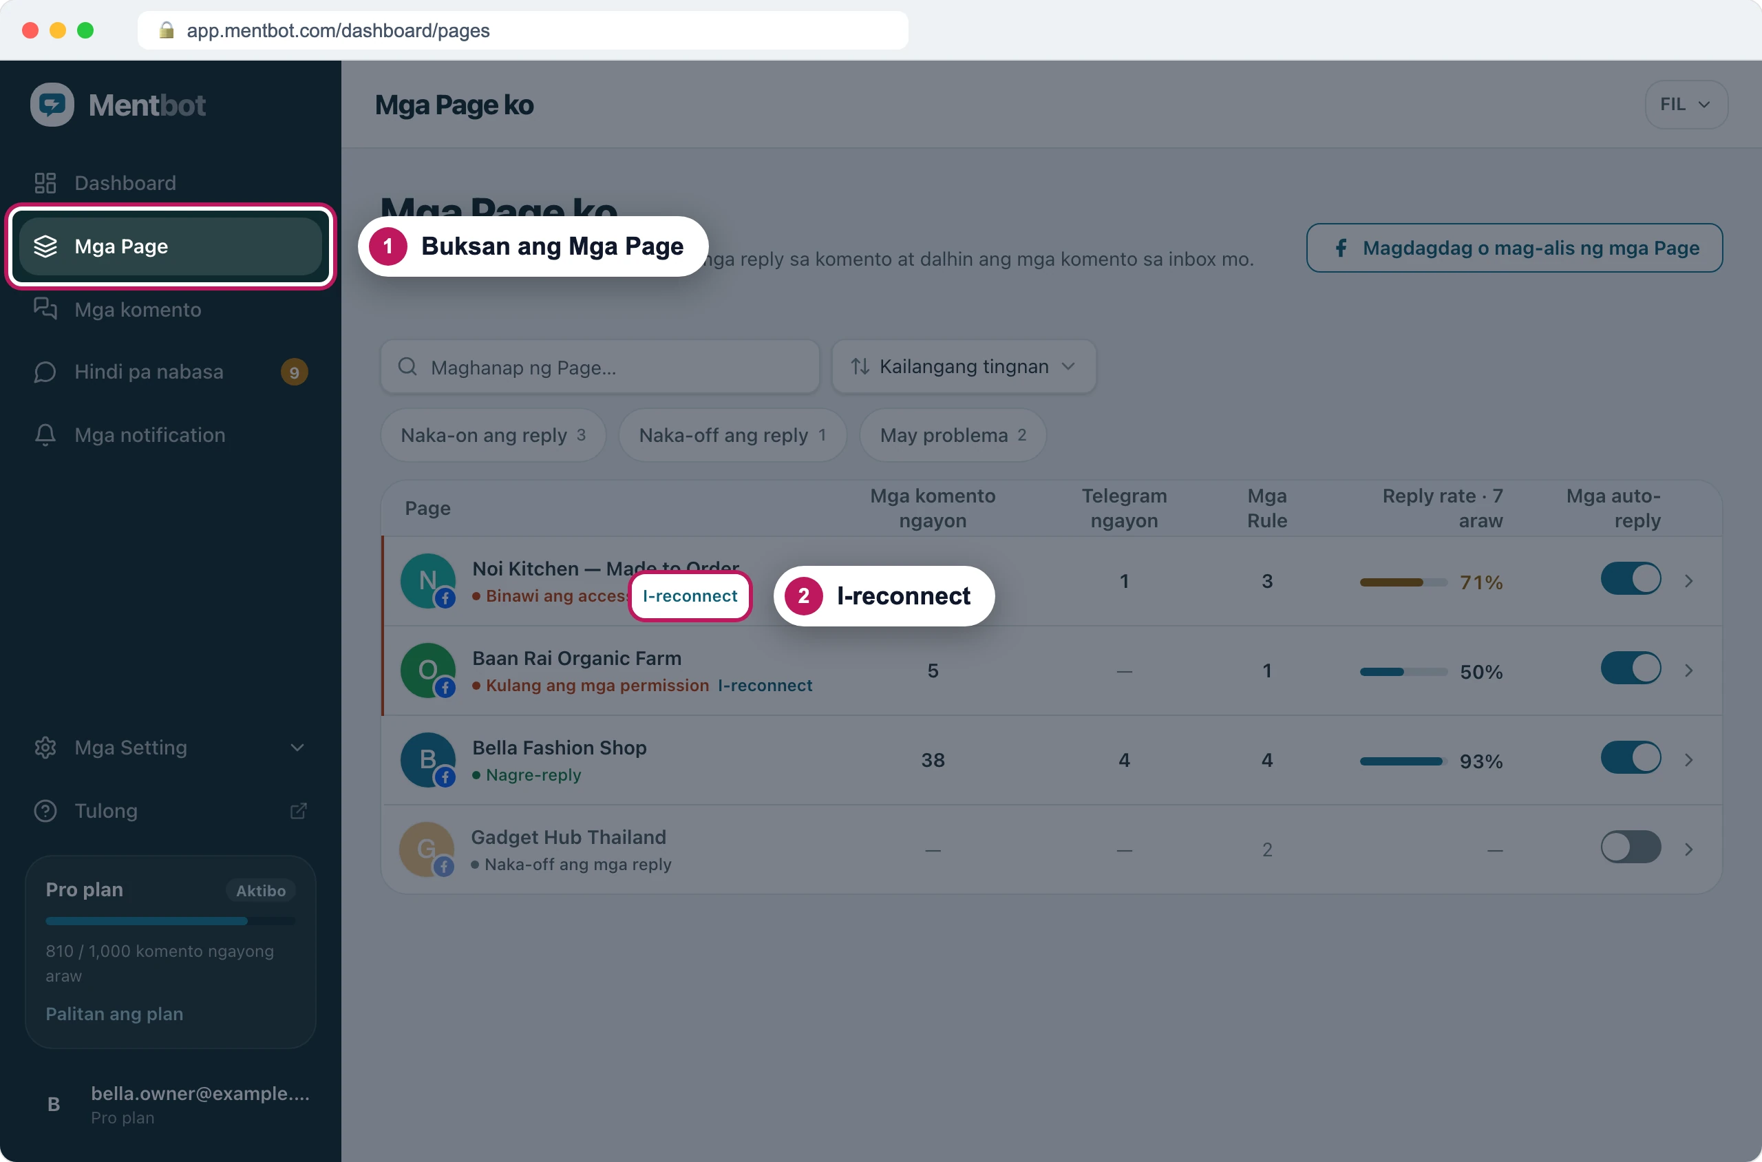Open Hindi pa nabasa list

point(171,371)
